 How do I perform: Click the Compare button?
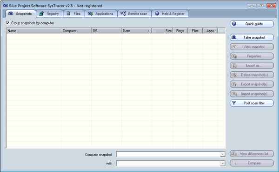click(x=252, y=163)
